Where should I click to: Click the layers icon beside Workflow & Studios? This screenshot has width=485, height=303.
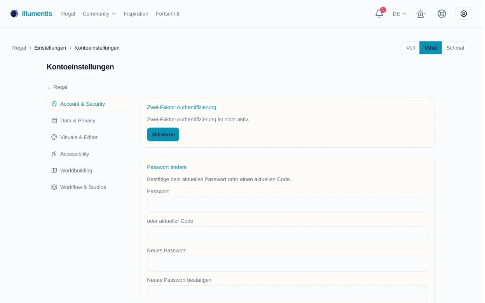pyautogui.click(x=54, y=187)
